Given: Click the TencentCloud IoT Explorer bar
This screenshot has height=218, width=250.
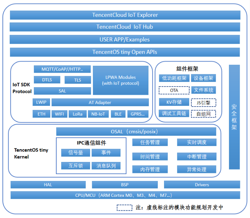Looking at the screenshot, I should pos(125,15).
